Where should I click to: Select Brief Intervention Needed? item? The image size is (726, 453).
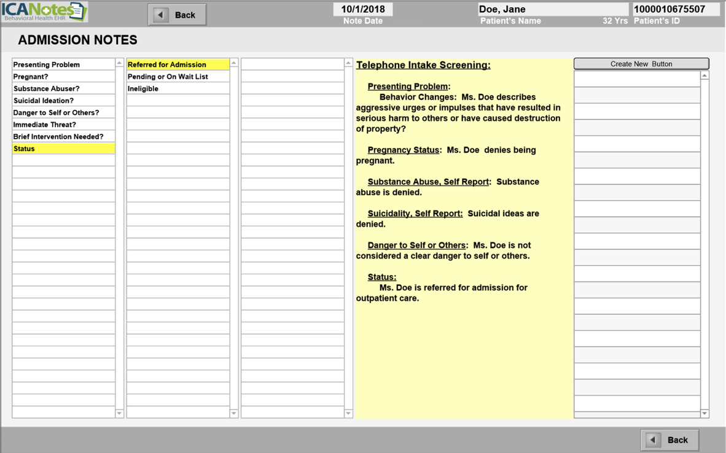[x=63, y=136]
